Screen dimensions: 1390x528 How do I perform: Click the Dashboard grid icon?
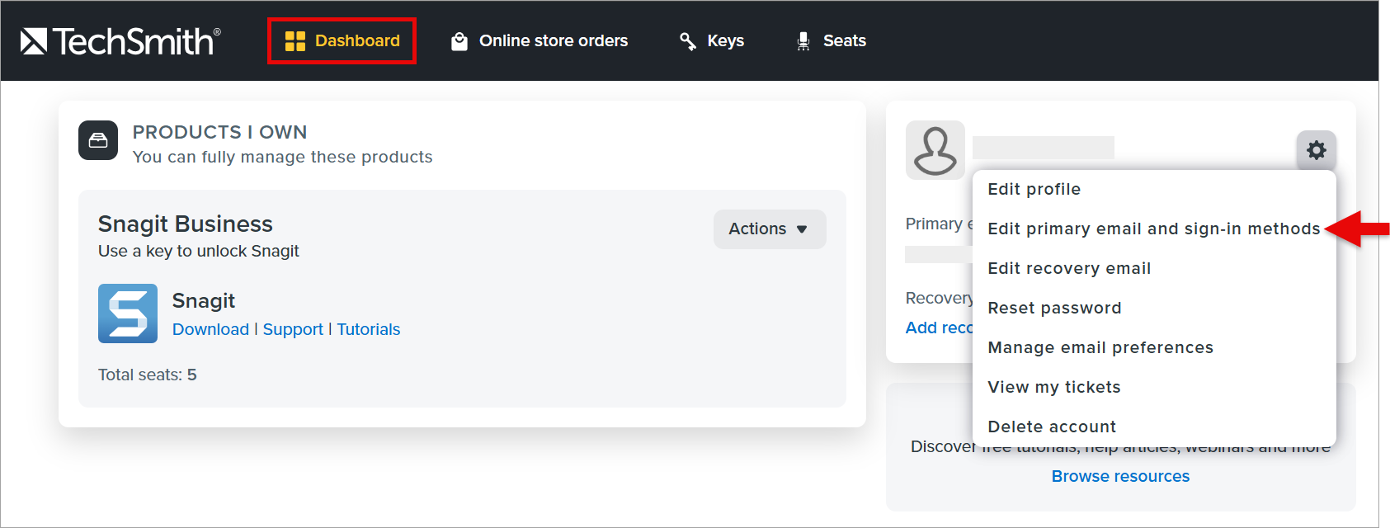294,41
